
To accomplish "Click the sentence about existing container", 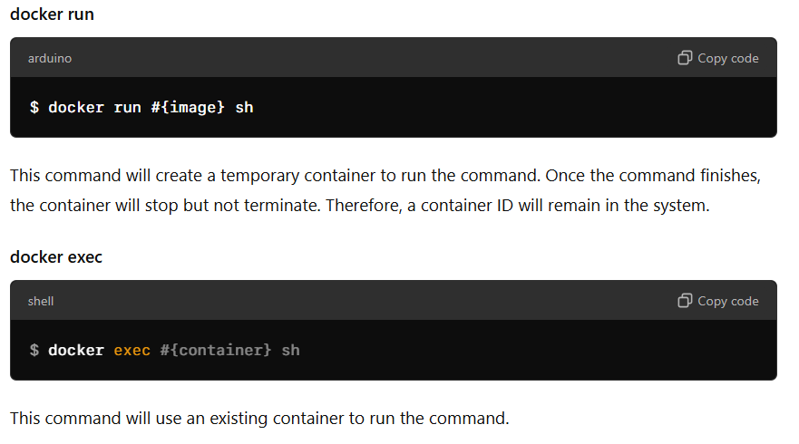I will click(x=259, y=419).
